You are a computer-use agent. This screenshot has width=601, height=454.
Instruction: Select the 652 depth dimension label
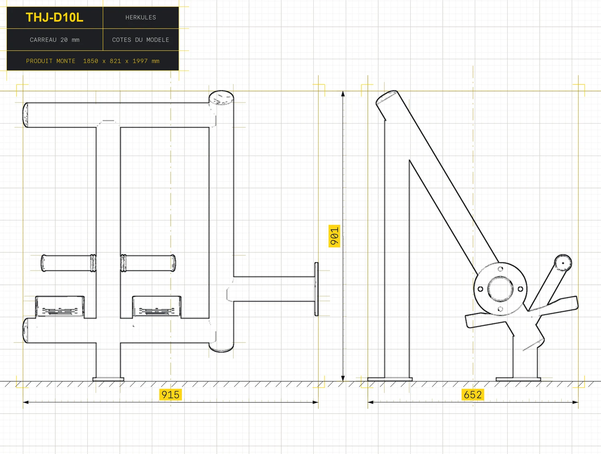coord(473,395)
